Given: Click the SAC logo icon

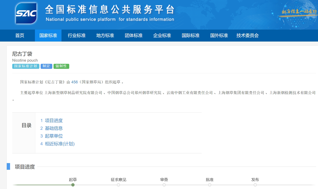Looking at the screenshot, I should 26,13.
